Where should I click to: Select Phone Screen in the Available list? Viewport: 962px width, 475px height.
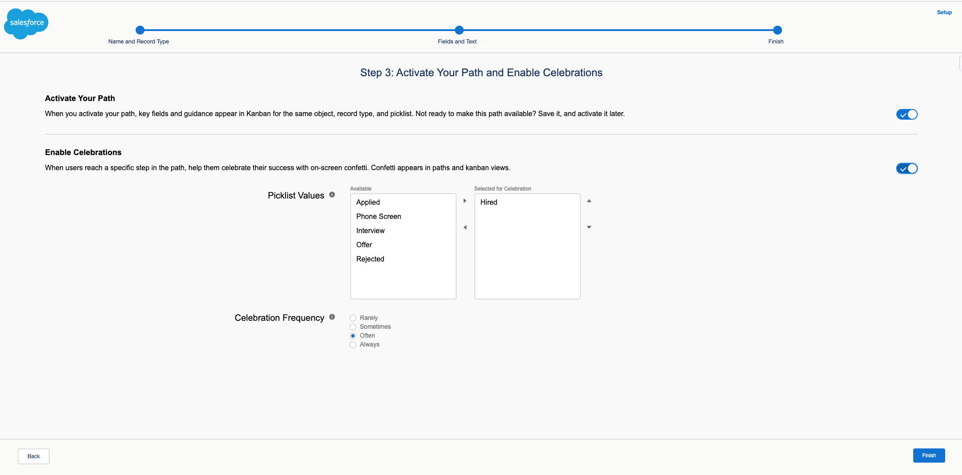pos(379,216)
